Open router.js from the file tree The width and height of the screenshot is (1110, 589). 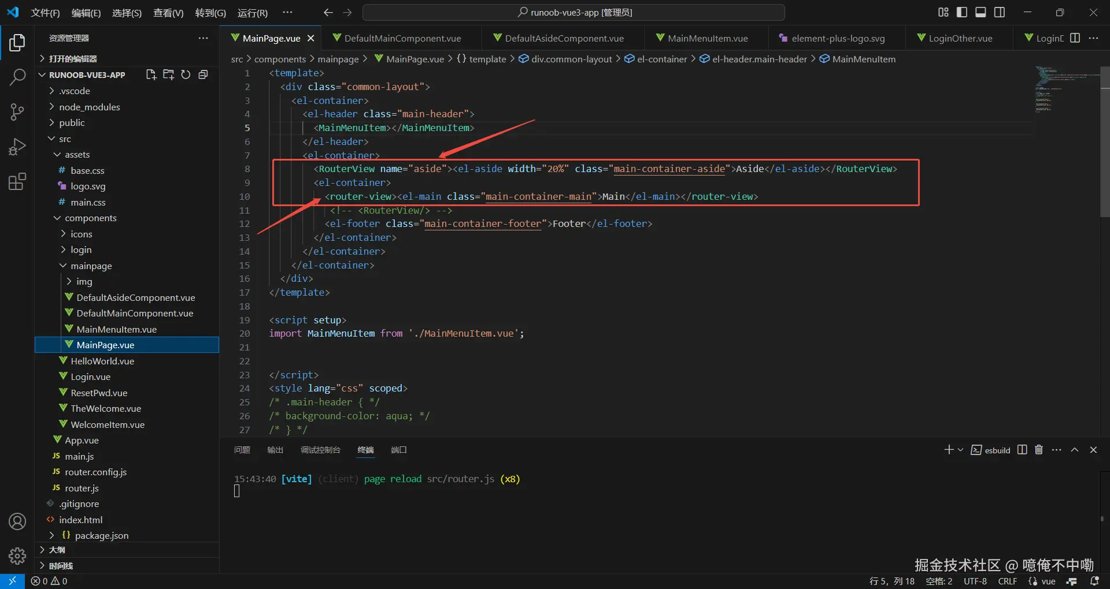point(82,488)
